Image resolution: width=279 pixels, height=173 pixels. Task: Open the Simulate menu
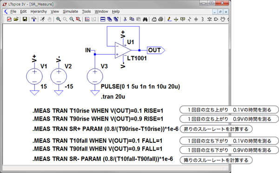coord(71,12)
